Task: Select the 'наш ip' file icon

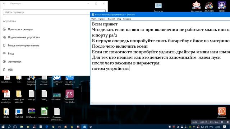Action: (31, 95)
